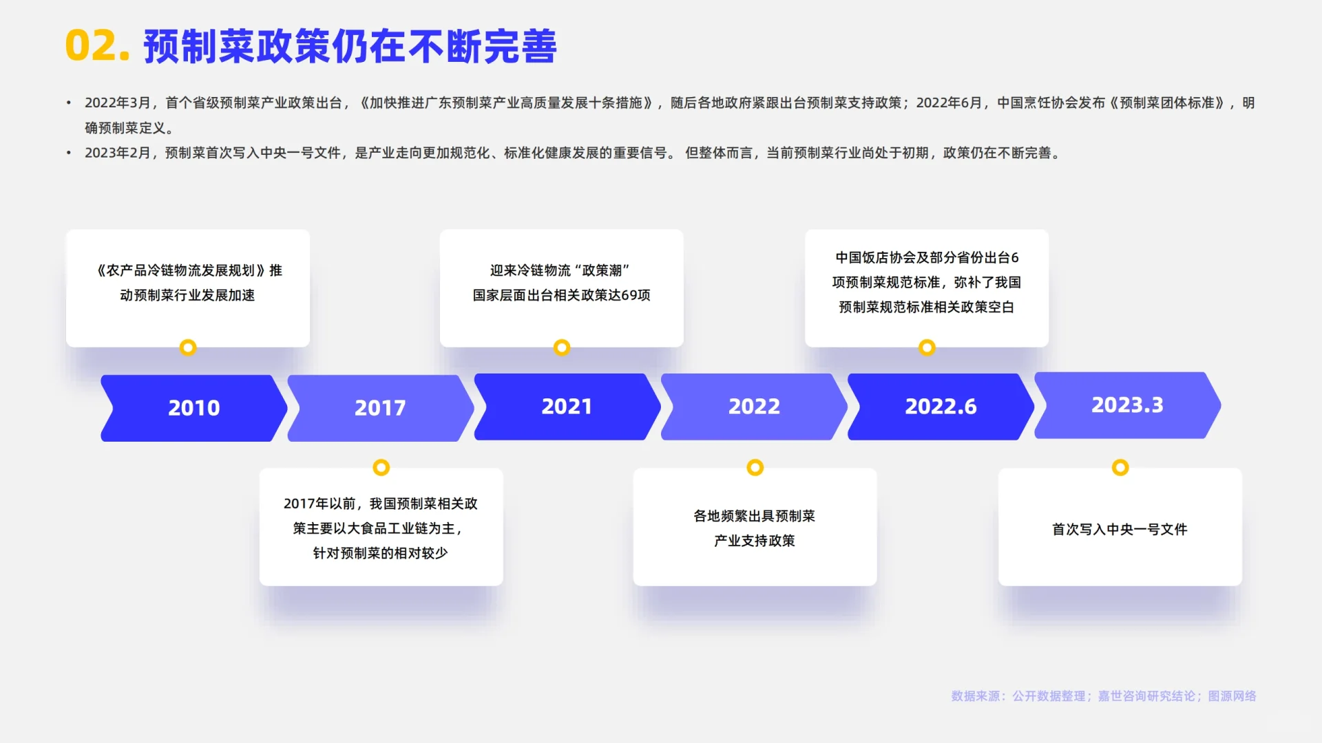Click the 数据来源 footer text
This screenshot has width=1322, height=743.
pos(1103,696)
